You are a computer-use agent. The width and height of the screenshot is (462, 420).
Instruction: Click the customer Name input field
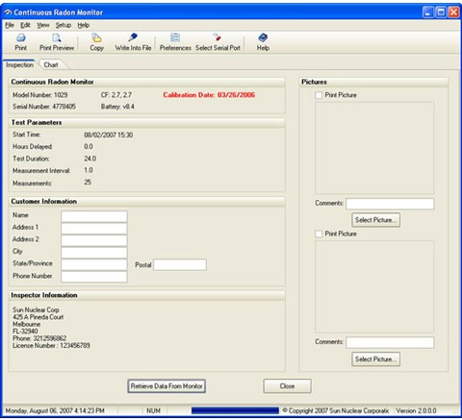click(x=94, y=216)
